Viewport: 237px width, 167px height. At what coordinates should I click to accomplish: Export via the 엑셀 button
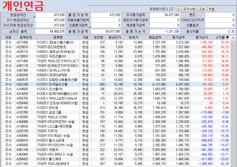point(211,9)
